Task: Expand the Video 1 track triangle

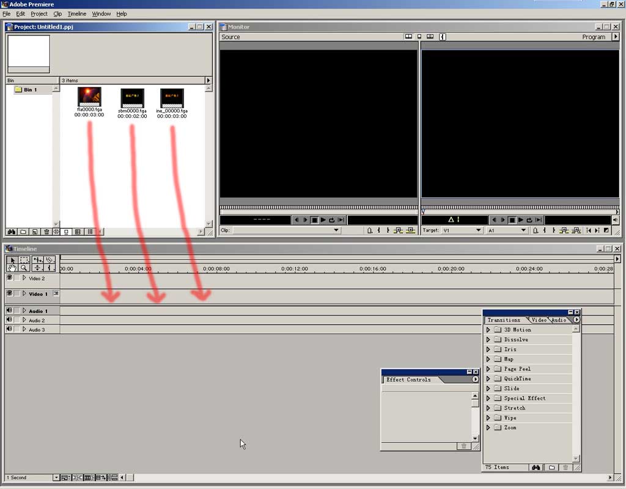Action: pyautogui.click(x=24, y=293)
